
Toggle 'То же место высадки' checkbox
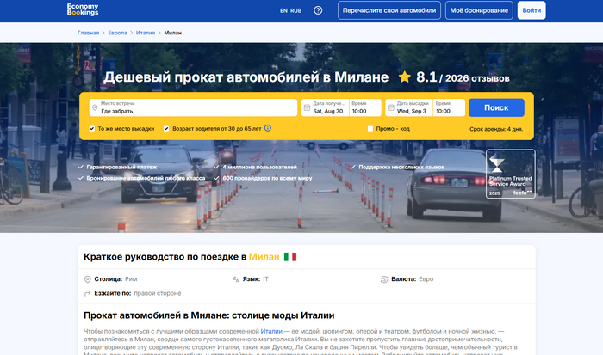tap(92, 129)
